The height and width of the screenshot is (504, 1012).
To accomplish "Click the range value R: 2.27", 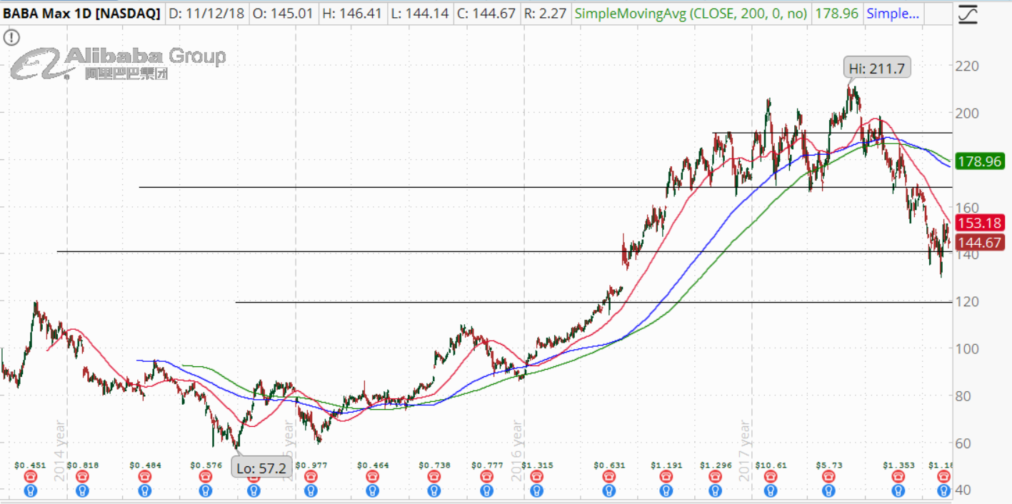I will point(545,13).
